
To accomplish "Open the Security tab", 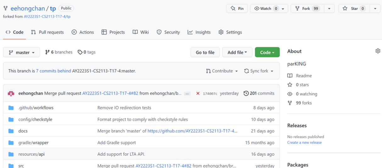I will coord(168,32).
